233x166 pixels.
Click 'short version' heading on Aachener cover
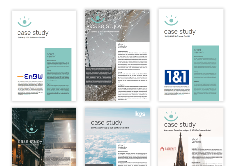(x=196, y=140)
